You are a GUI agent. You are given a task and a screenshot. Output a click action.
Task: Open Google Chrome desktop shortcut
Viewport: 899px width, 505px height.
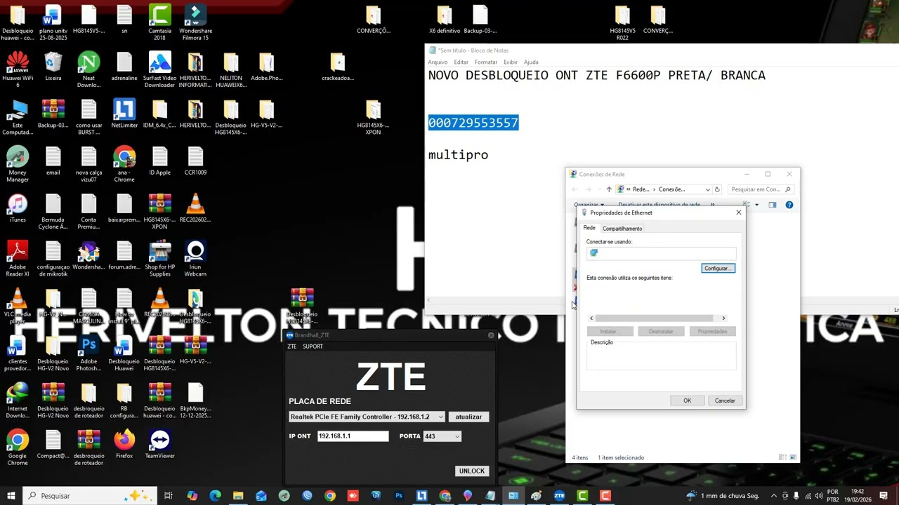tap(18, 447)
